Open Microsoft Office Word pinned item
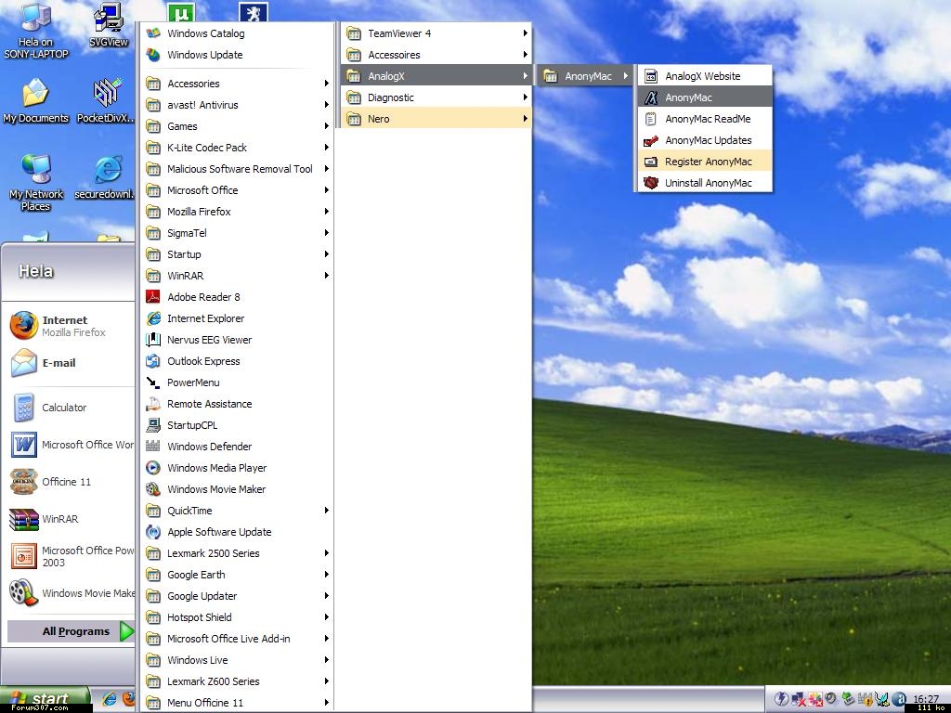Image resolution: width=951 pixels, height=713 pixels. coord(70,445)
